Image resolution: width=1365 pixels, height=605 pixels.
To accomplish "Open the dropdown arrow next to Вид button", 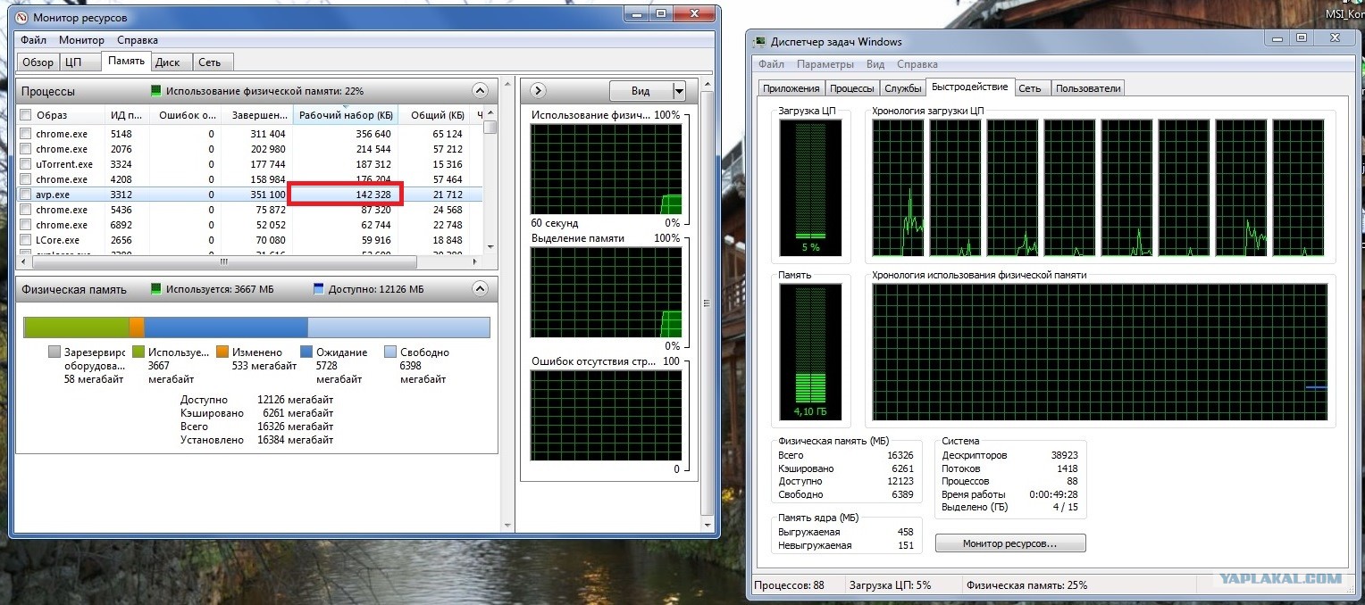I will tap(679, 91).
